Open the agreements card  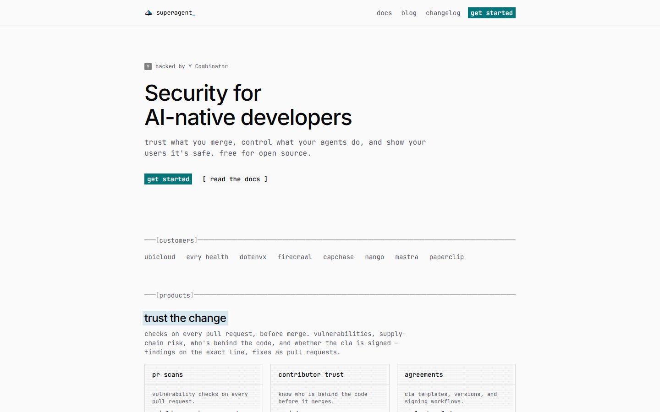[x=456, y=388]
